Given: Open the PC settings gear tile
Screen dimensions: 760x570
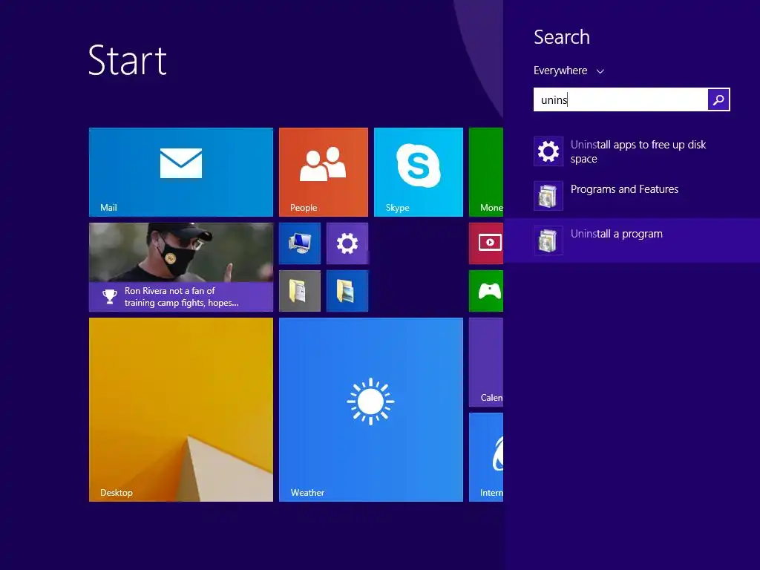Looking at the screenshot, I should click(347, 243).
